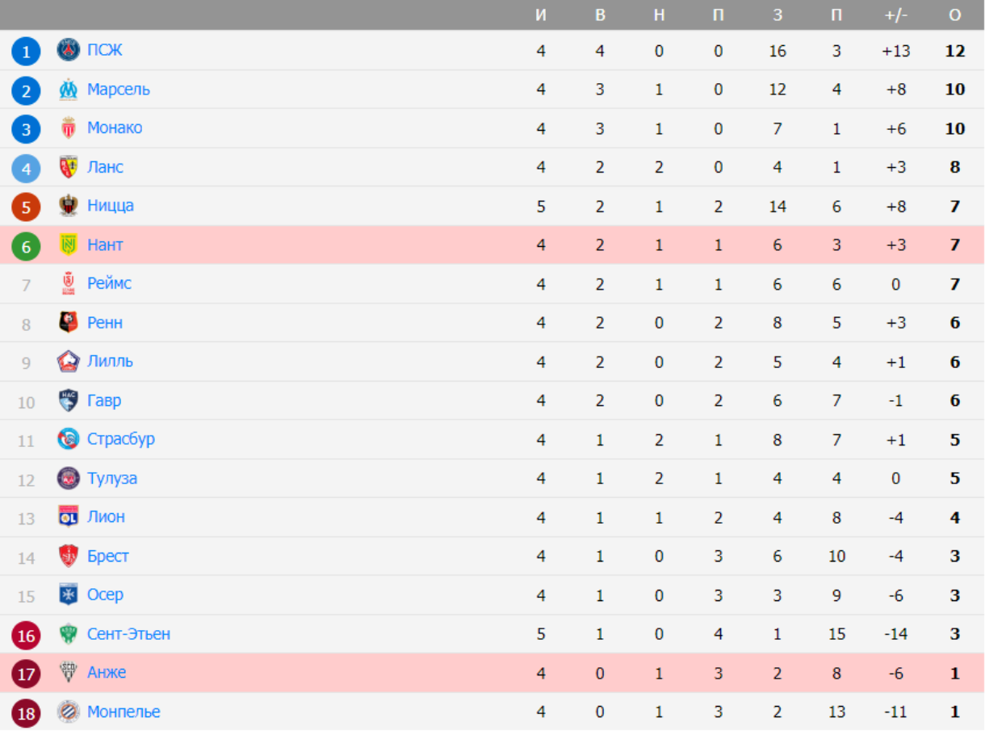985x731 pixels.
Task: Open the Брест team link
Action: pyautogui.click(x=108, y=556)
